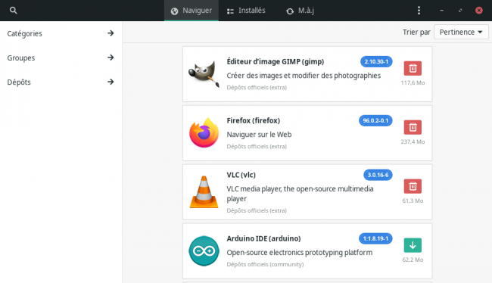Screen dimensions: 492x283
Task: Open the VLC (vlc) title
Action: (x=241, y=175)
